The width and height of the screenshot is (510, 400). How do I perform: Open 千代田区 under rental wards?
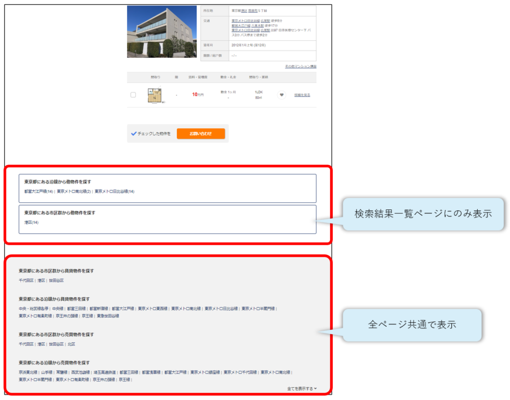[x=26, y=281]
